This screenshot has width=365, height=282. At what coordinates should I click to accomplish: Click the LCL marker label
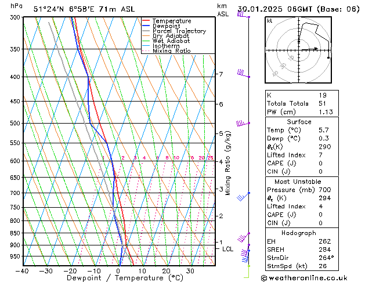(228, 249)
